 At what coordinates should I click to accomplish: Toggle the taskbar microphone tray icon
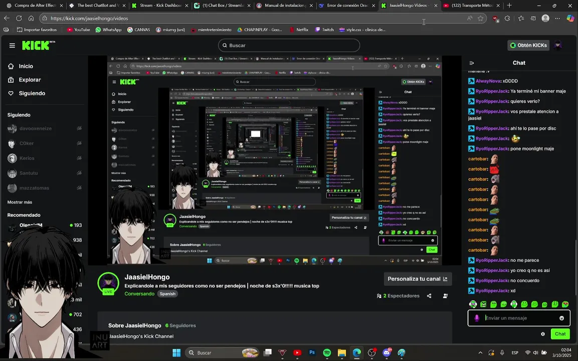tap(502, 353)
